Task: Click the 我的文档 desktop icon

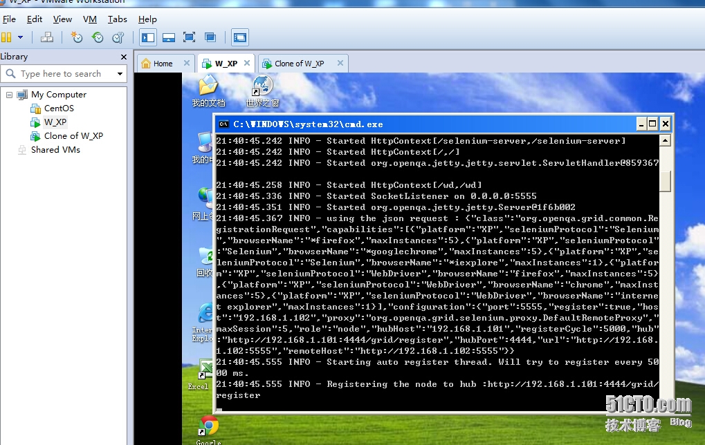Action: pyautogui.click(x=209, y=91)
